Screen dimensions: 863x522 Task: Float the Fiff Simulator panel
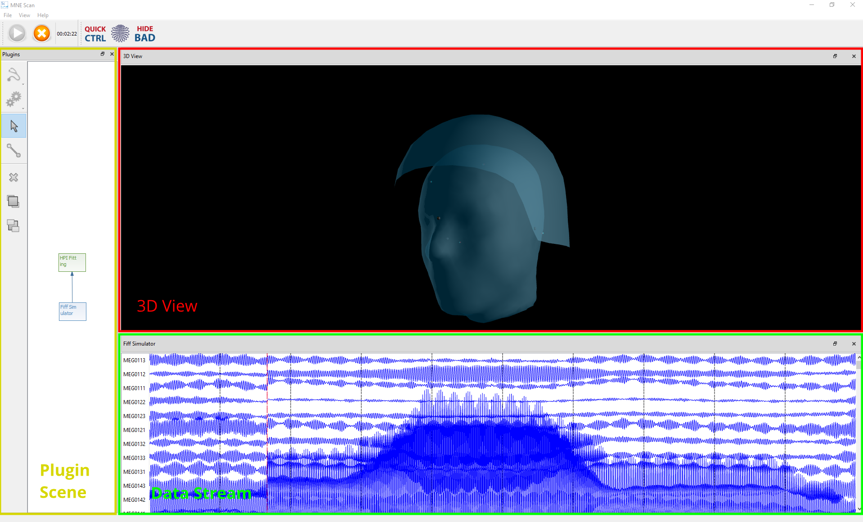tap(835, 344)
